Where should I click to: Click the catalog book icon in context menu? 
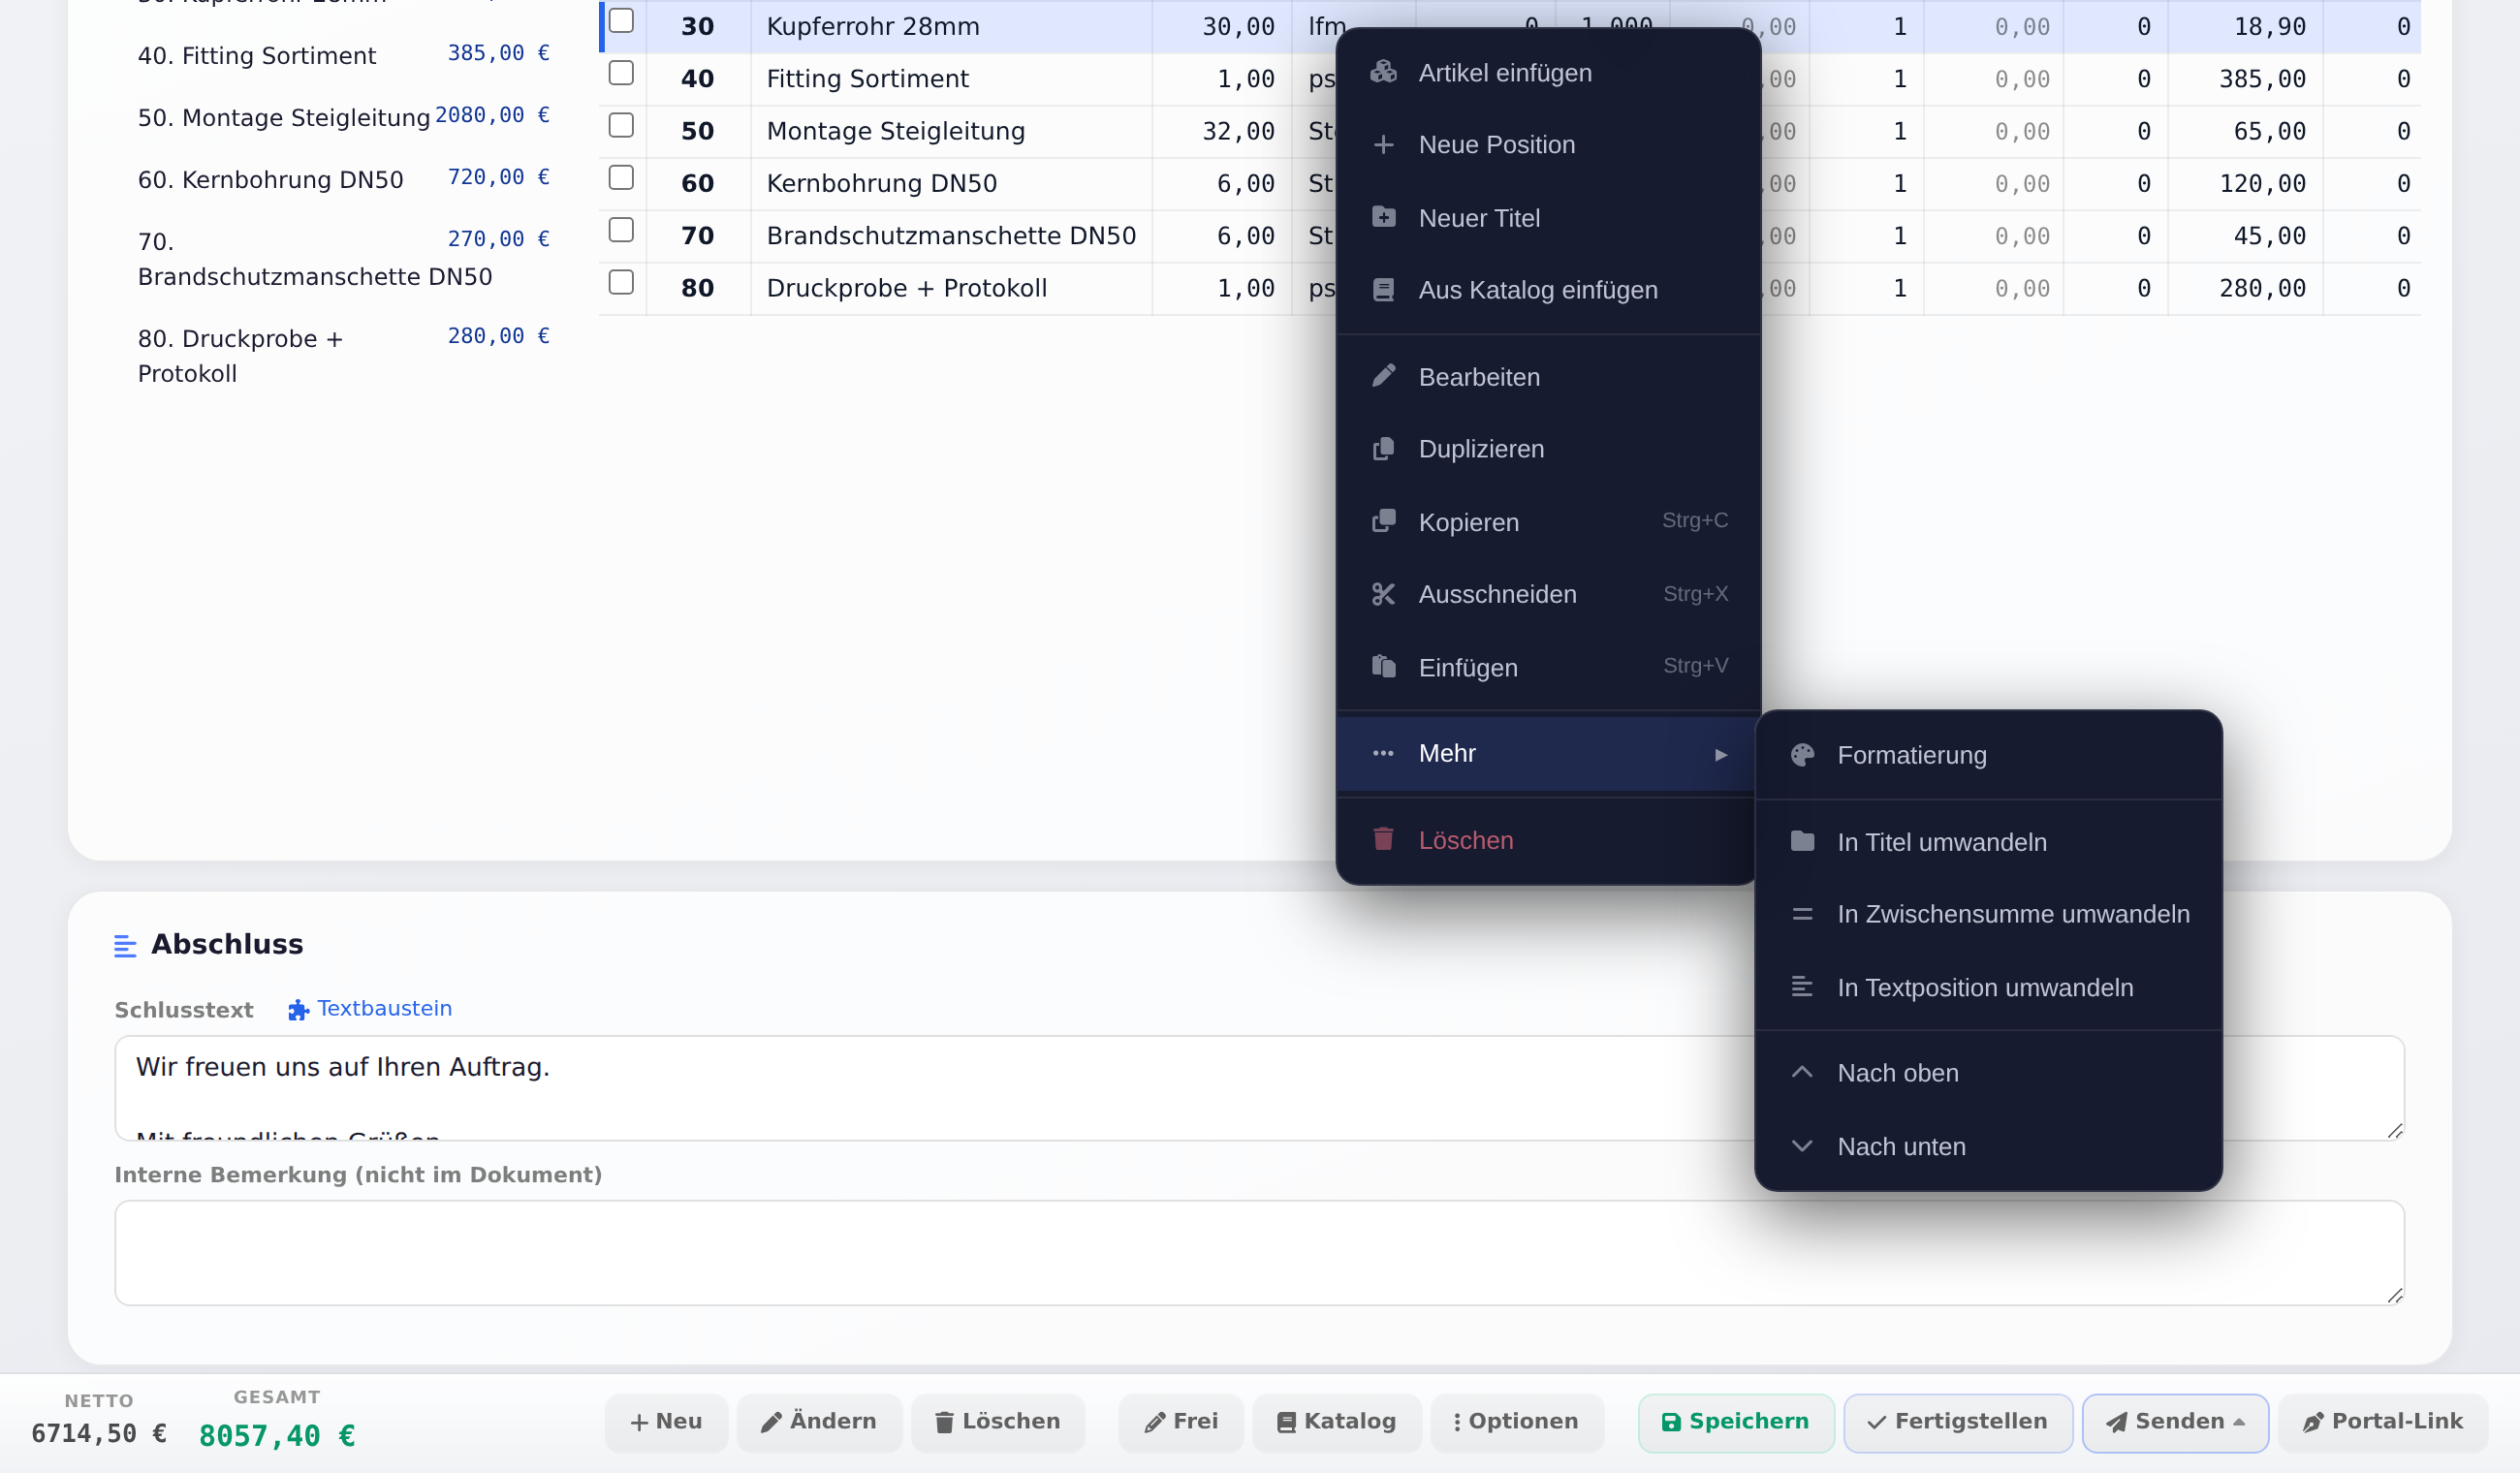coord(1383,290)
